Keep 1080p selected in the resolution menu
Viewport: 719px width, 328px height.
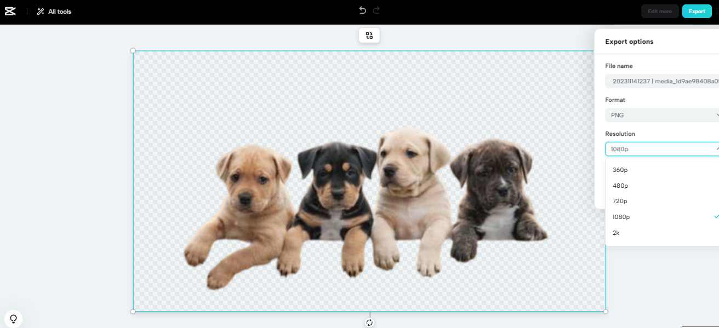click(x=621, y=217)
